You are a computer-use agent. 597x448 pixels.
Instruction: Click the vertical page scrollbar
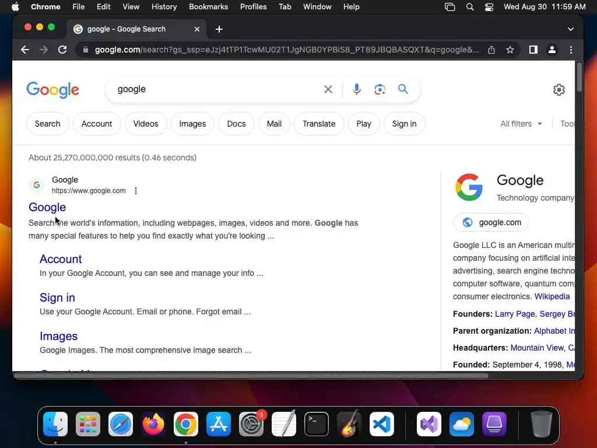coord(579,77)
